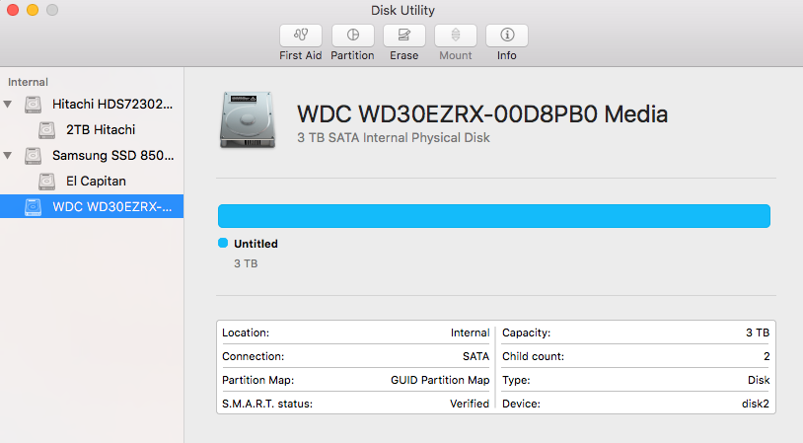Click the Erase toolbar icon
This screenshot has height=443, width=803.
(x=404, y=36)
